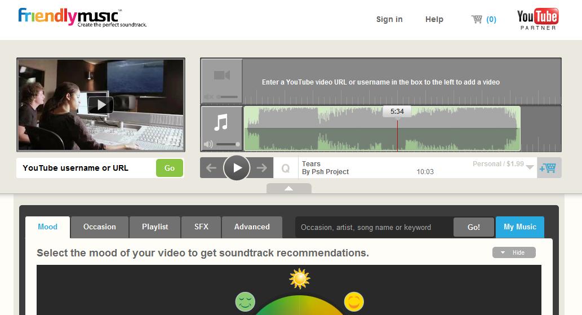The width and height of the screenshot is (582, 315).
Task: Hide the mood selector panel
Action: pos(514,252)
